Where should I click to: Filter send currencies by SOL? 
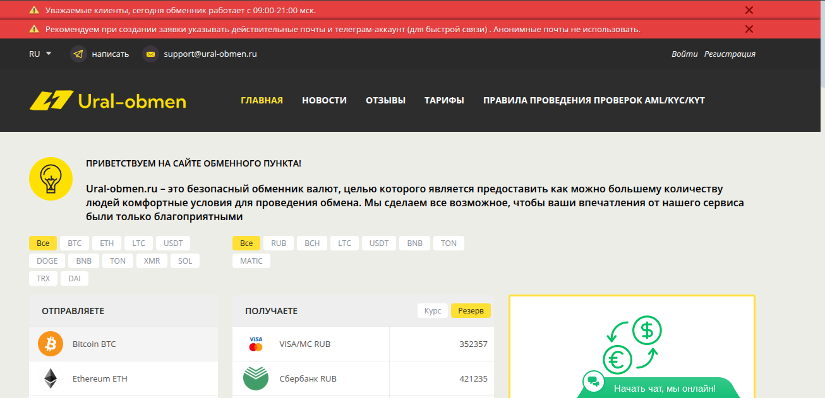point(185,261)
